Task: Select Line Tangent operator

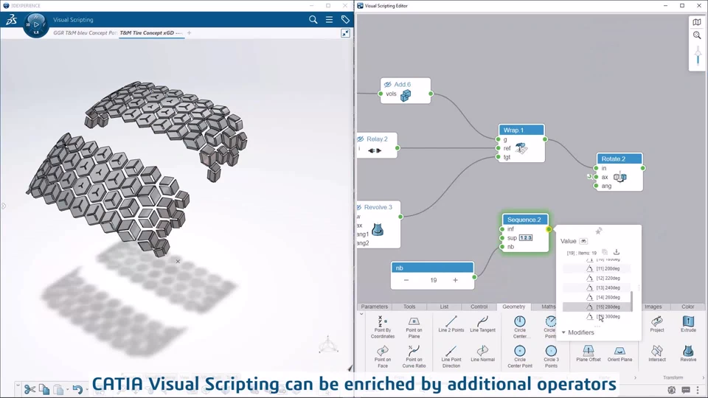Action: coord(482,324)
